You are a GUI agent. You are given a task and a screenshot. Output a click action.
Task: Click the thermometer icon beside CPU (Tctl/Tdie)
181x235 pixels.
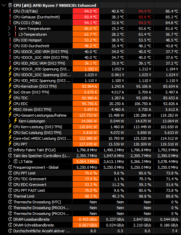pos(10,11)
